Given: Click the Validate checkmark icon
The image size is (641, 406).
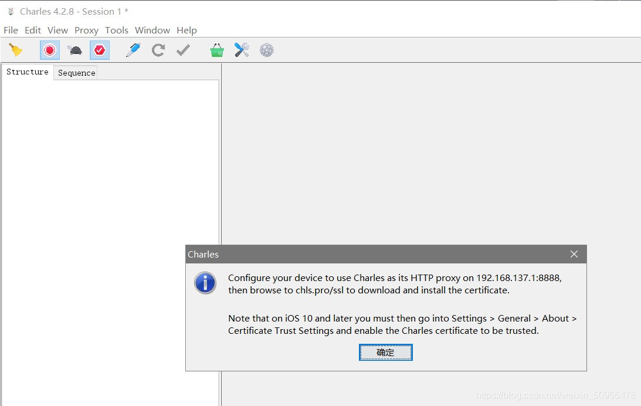Looking at the screenshot, I should pos(183,50).
